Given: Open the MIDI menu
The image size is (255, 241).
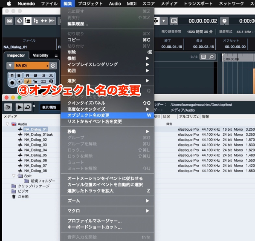Looking at the screenshot, I should click(132, 3).
